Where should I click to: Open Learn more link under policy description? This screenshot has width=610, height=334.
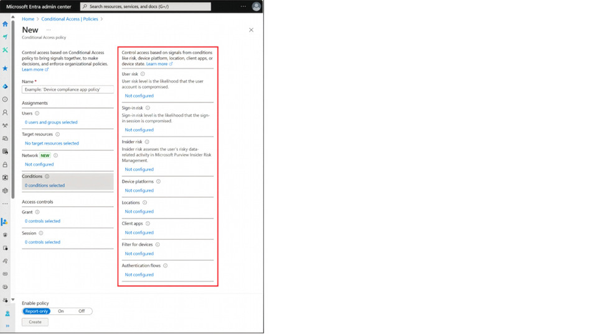point(35,70)
